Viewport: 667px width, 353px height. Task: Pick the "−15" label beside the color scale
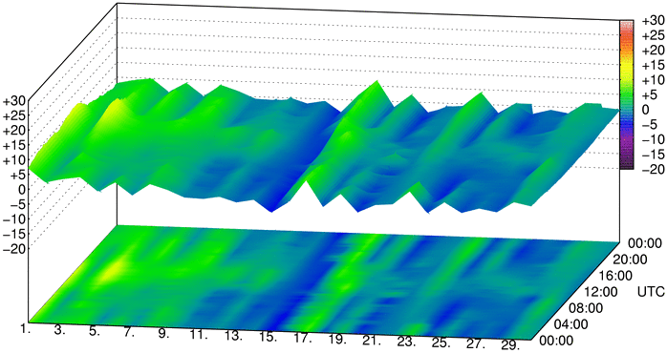pos(653,155)
